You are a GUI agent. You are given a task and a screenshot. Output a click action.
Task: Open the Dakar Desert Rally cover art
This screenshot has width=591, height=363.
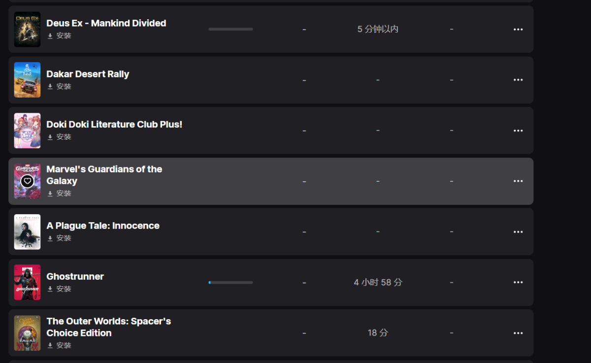[x=27, y=80]
